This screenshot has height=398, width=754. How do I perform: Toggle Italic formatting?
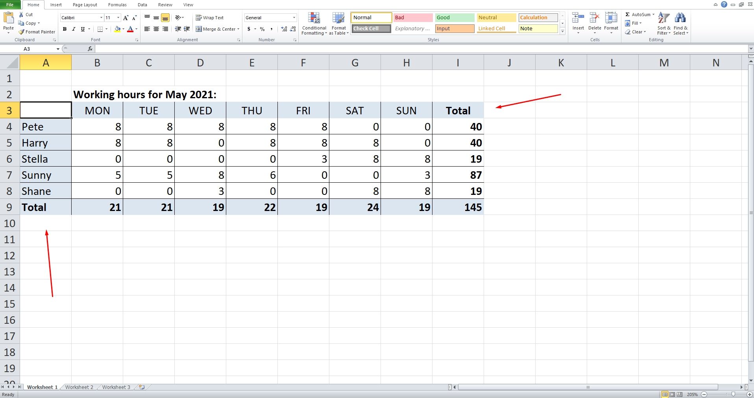(x=74, y=29)
